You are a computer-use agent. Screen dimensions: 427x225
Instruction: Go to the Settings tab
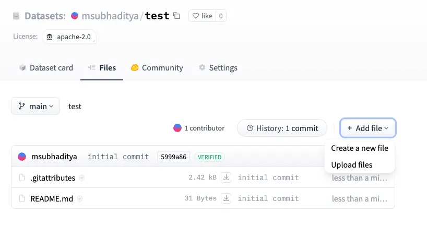point(218,68)
